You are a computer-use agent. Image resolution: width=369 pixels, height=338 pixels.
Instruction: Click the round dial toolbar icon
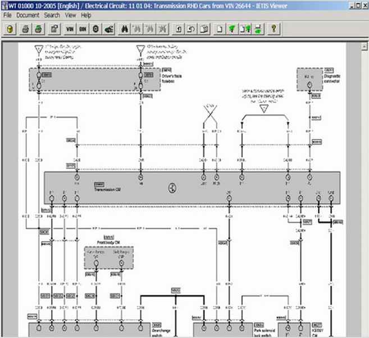[95, 29]
